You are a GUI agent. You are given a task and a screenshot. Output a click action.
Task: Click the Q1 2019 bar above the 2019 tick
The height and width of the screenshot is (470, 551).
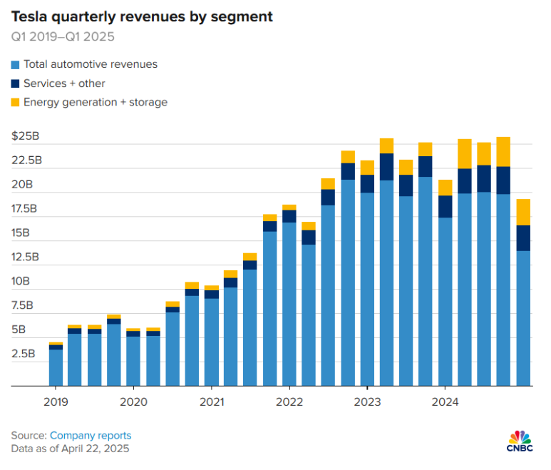(56, 364)
